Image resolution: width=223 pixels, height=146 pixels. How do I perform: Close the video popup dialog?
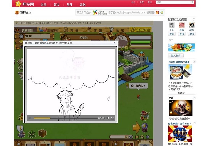[x=115, y=42]
